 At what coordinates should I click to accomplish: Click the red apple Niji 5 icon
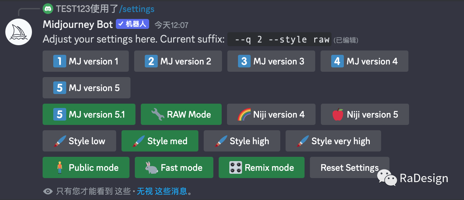(x=338, y=114)
